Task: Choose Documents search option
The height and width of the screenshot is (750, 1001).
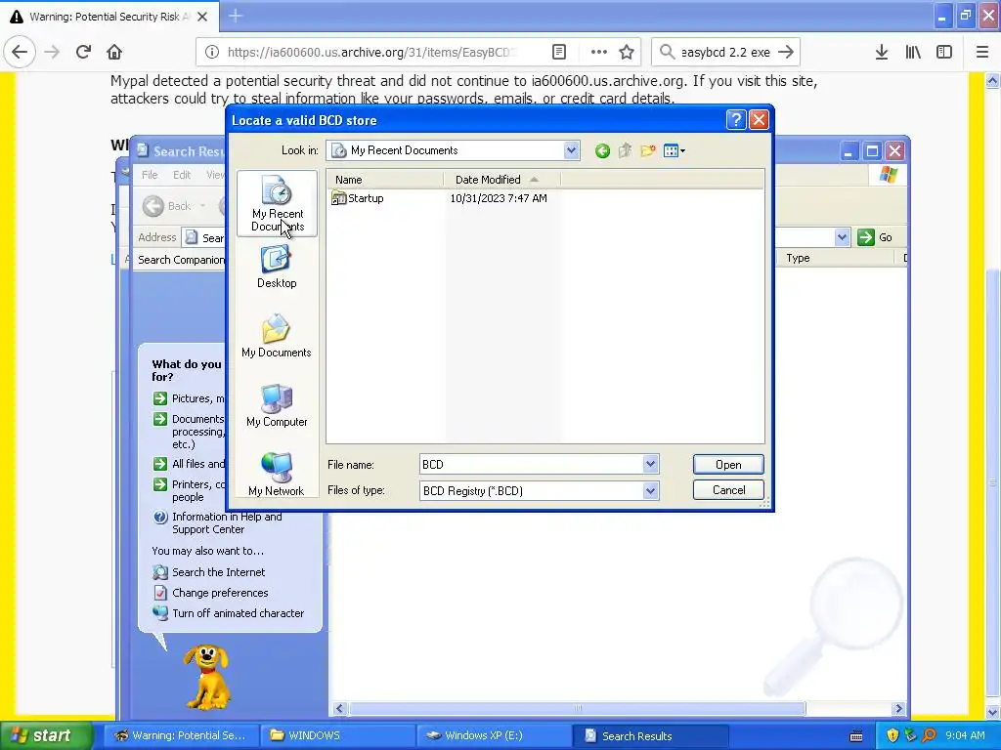Action: pyautogui.click(x=189, y=432)
